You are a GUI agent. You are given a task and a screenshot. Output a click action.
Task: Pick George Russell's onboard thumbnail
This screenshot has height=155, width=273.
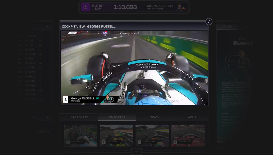pyautogui.click(x=81, y=136)
